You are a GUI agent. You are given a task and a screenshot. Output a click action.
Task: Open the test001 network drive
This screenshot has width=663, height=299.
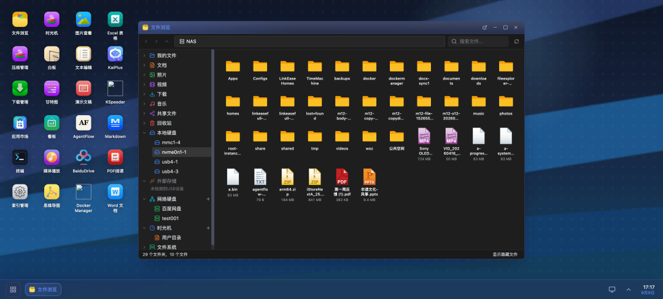182,219
